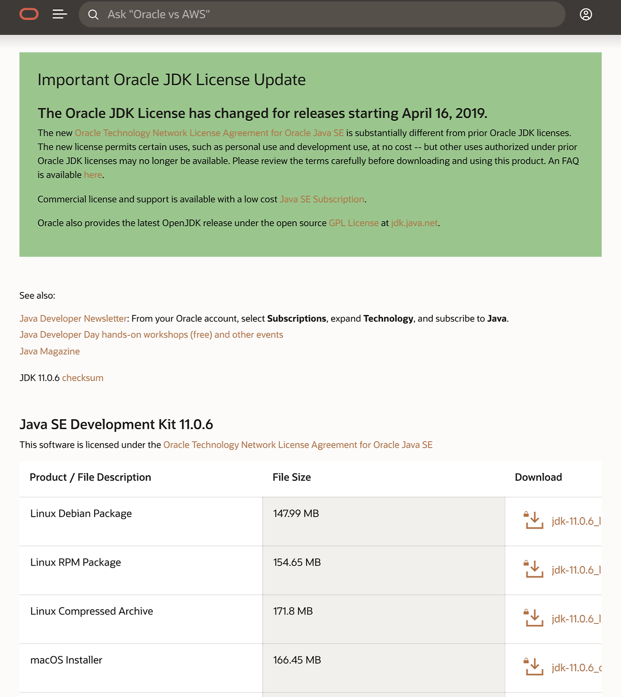621x697 pixels.
Task: Download the jdk-11.0.6 Linux Debian Package file
Action: click(x=576, y=521)
